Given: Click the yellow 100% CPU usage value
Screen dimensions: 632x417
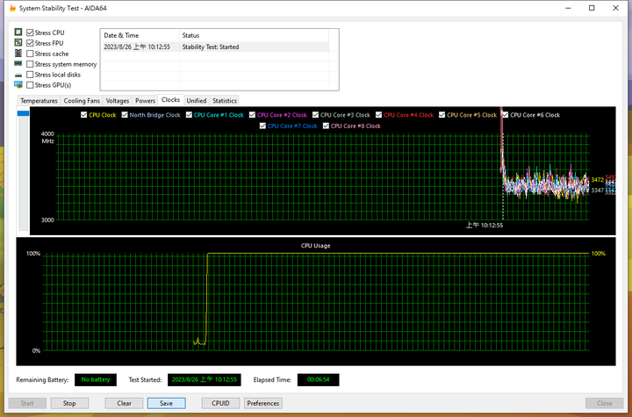Looking at the screenshot, I should (x=599, y=253).
